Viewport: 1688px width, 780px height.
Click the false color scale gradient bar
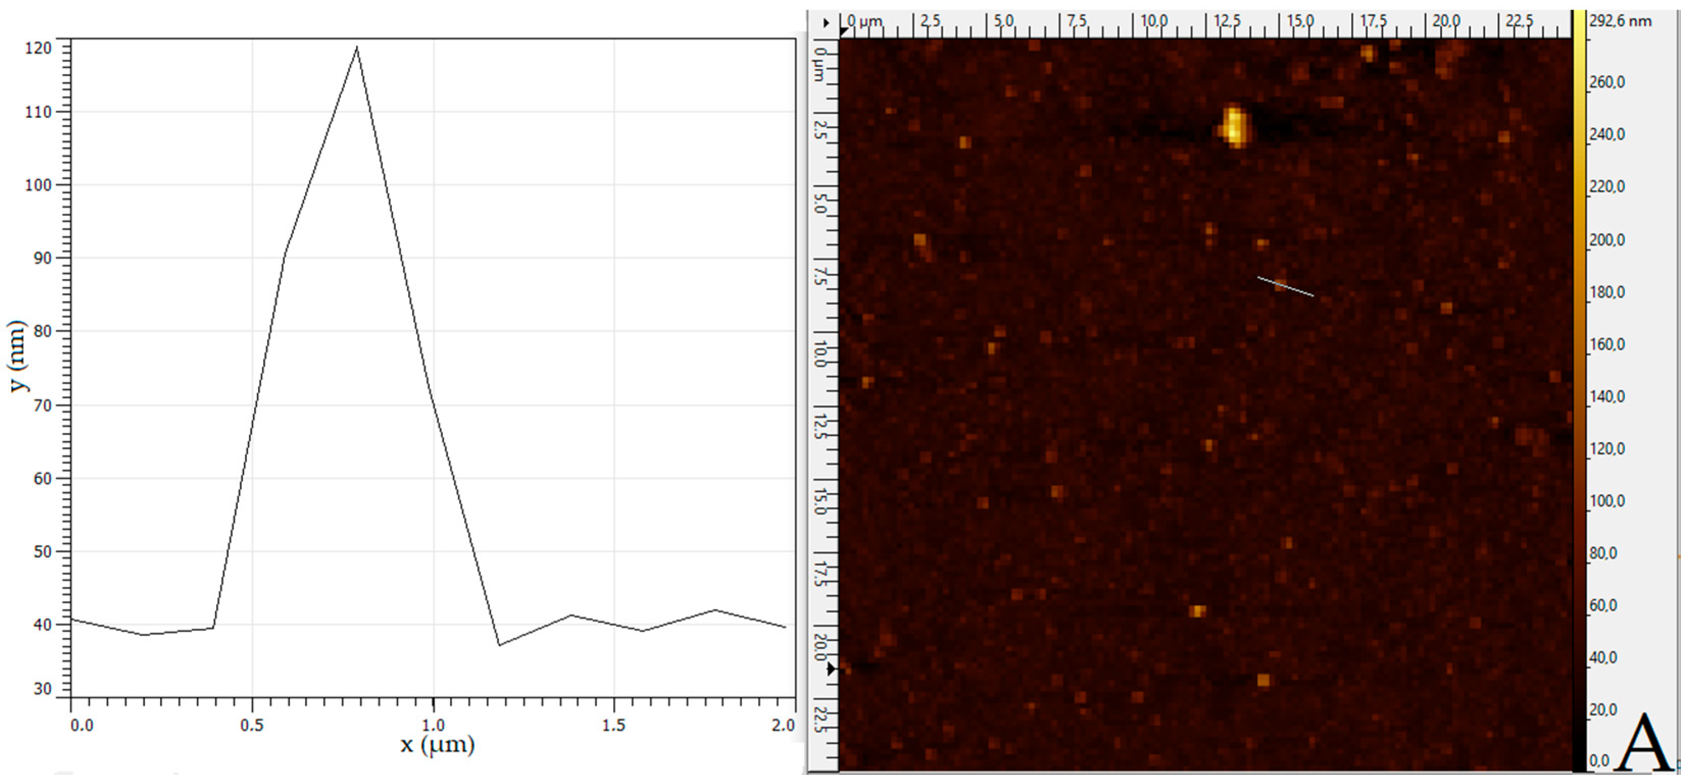click(1578, 393)
